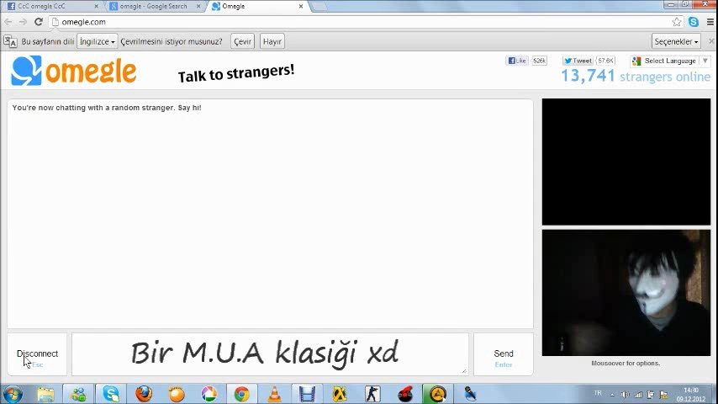This screenshot has width=718, height=404.
Task: Close the CcC omegle CcC tab
Action: click(96, 7)
